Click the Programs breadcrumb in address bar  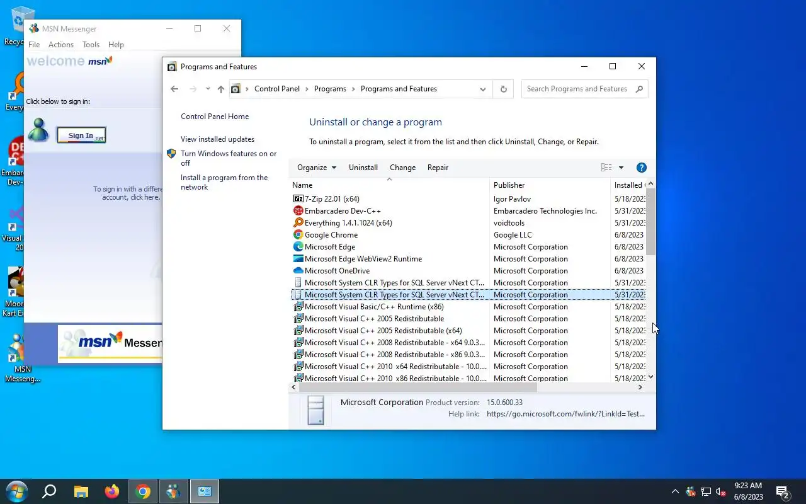[x=330, y=89]
